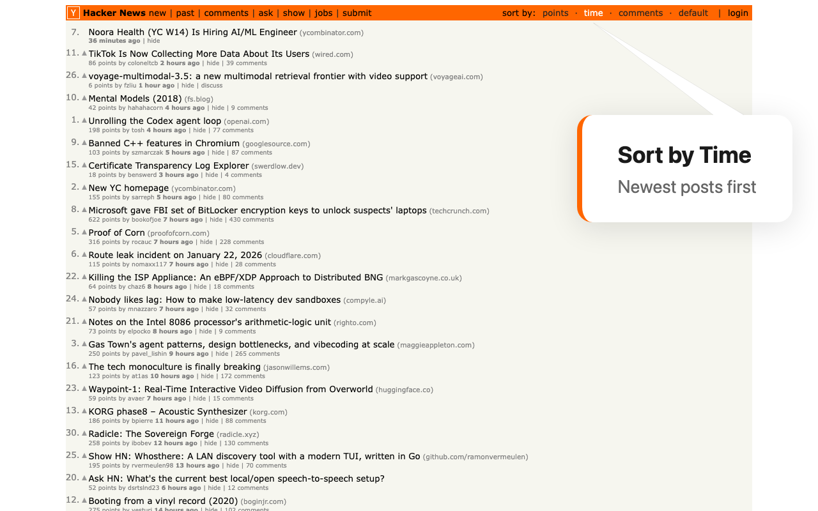Viewport: 818px width, 511px height.
Task: Upvote the Intel 8086 processor story
Action: point(84,321)
